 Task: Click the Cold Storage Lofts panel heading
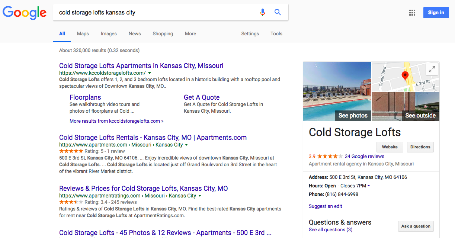(355, 132)
